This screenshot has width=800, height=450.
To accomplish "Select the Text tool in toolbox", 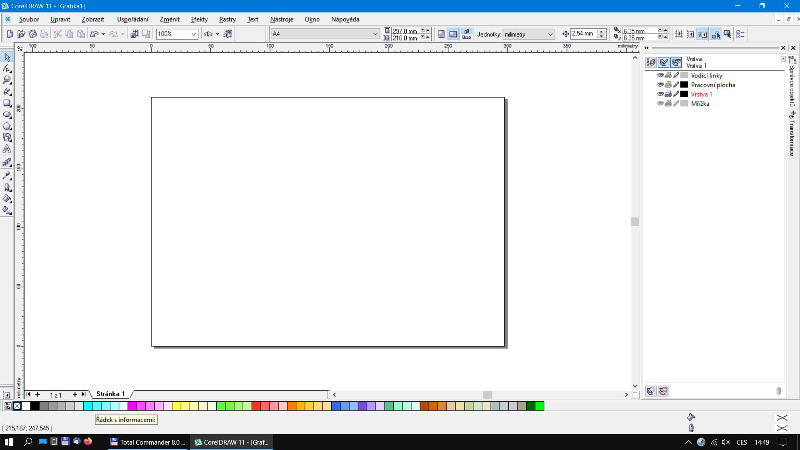I will click(7, 149).
